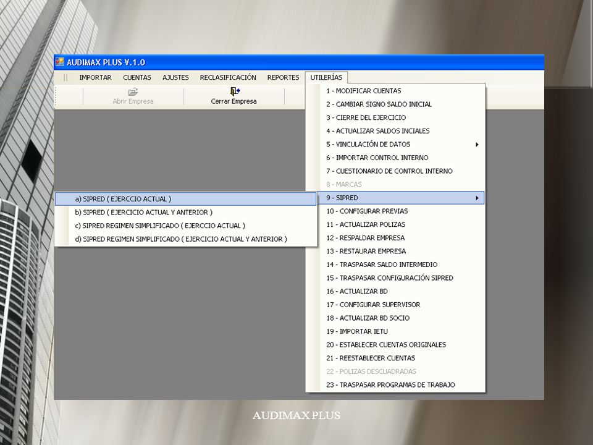
Task: Choose 23 - TRASPASAR PROGRAMAS DE TRABAJO
Action: tap(395, 385)
